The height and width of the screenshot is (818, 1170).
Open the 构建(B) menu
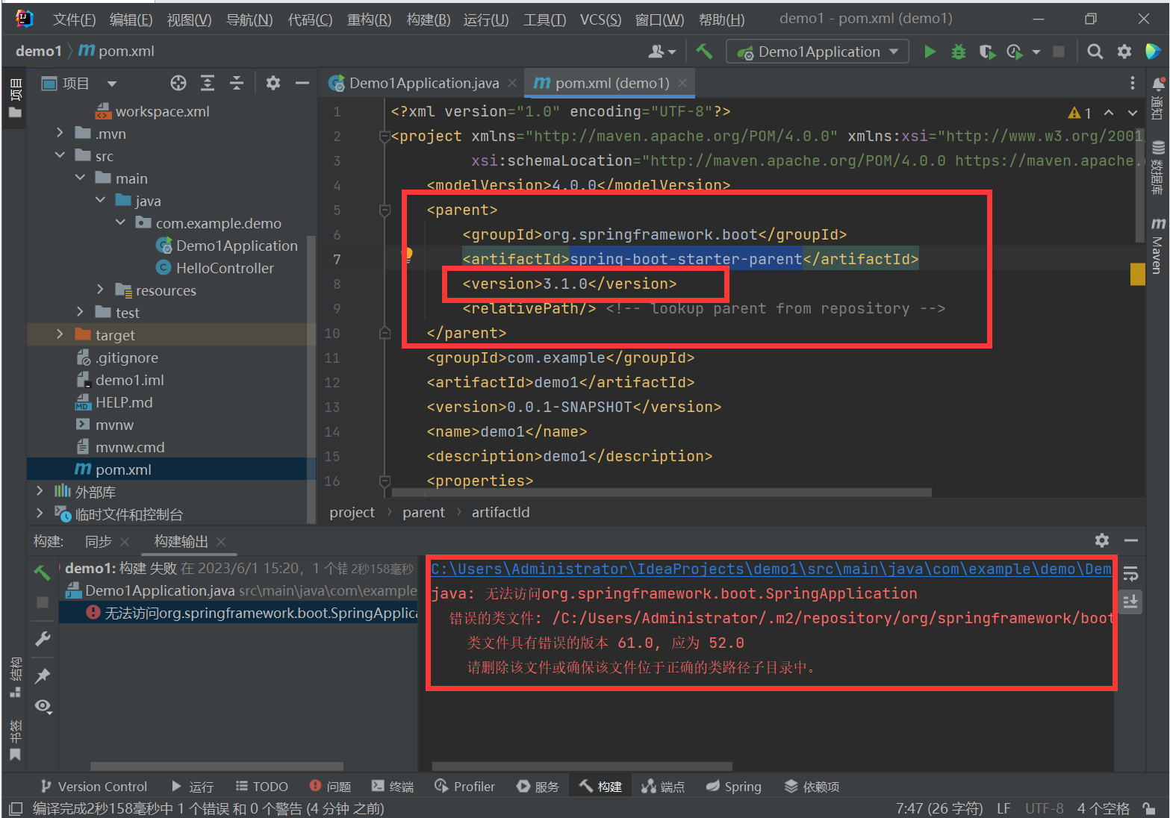[428, 19]
